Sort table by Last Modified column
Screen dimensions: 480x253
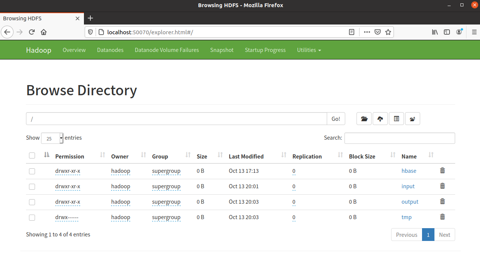(x=246, y=156)
